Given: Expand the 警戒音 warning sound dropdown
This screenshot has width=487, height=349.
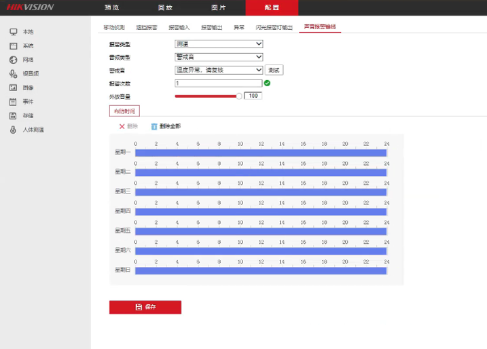Looking at the screenshot, I should click(218, 70).
